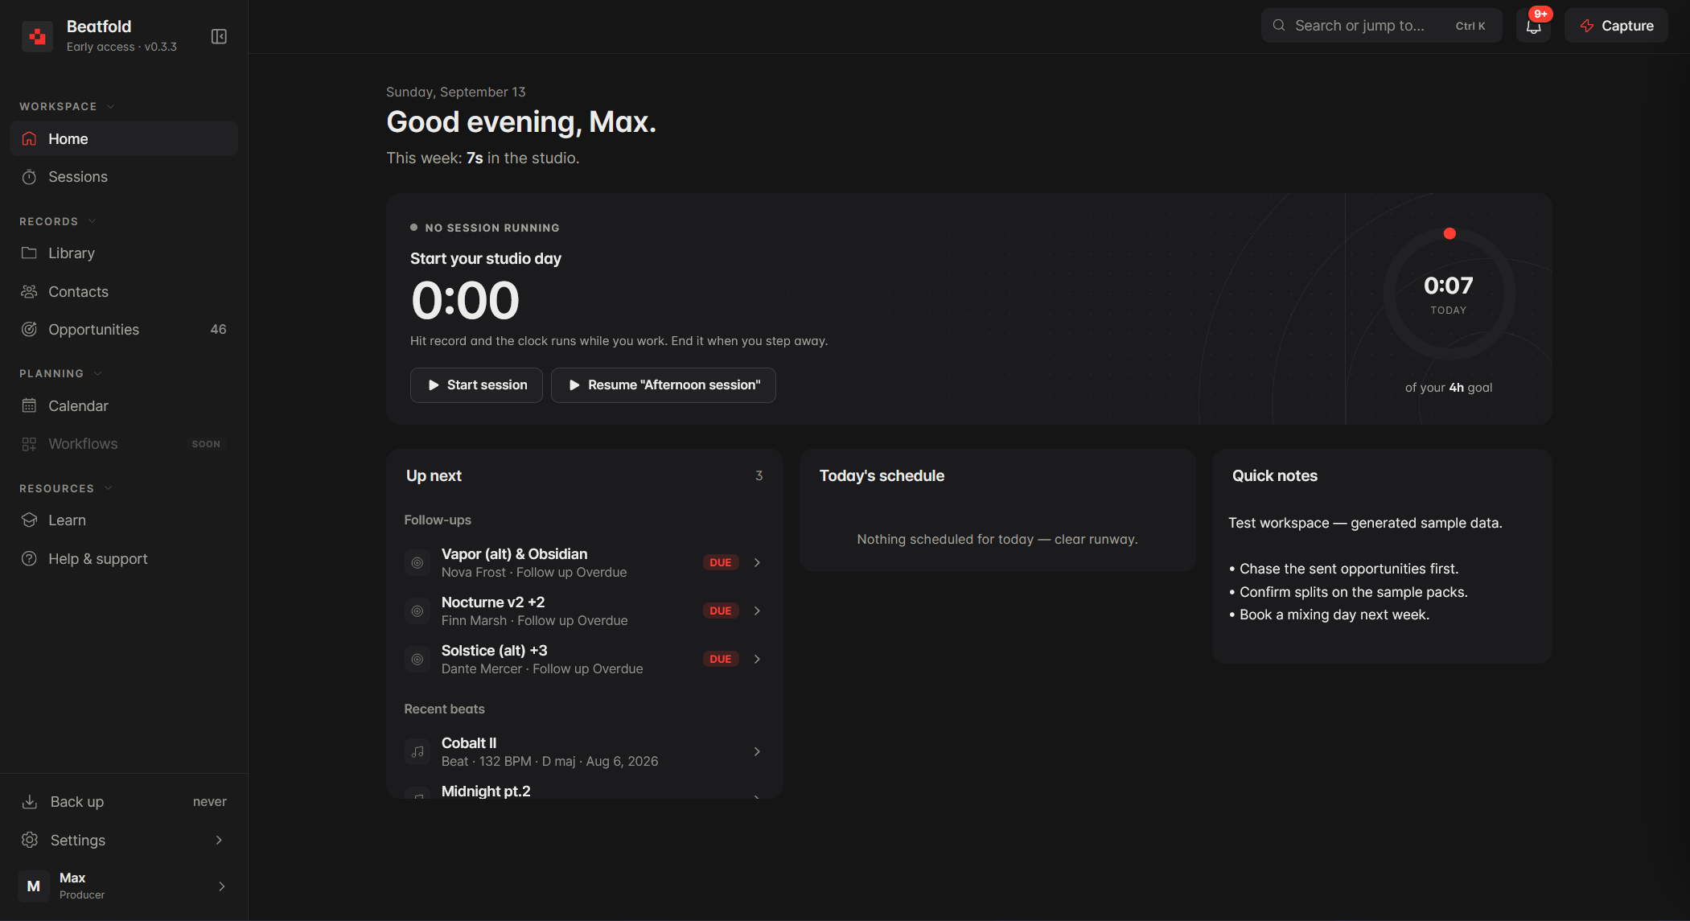Open Calendar icon in Planning

click(29, 406)
